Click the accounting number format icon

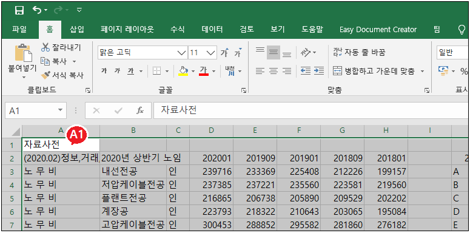tap(444, 71)
